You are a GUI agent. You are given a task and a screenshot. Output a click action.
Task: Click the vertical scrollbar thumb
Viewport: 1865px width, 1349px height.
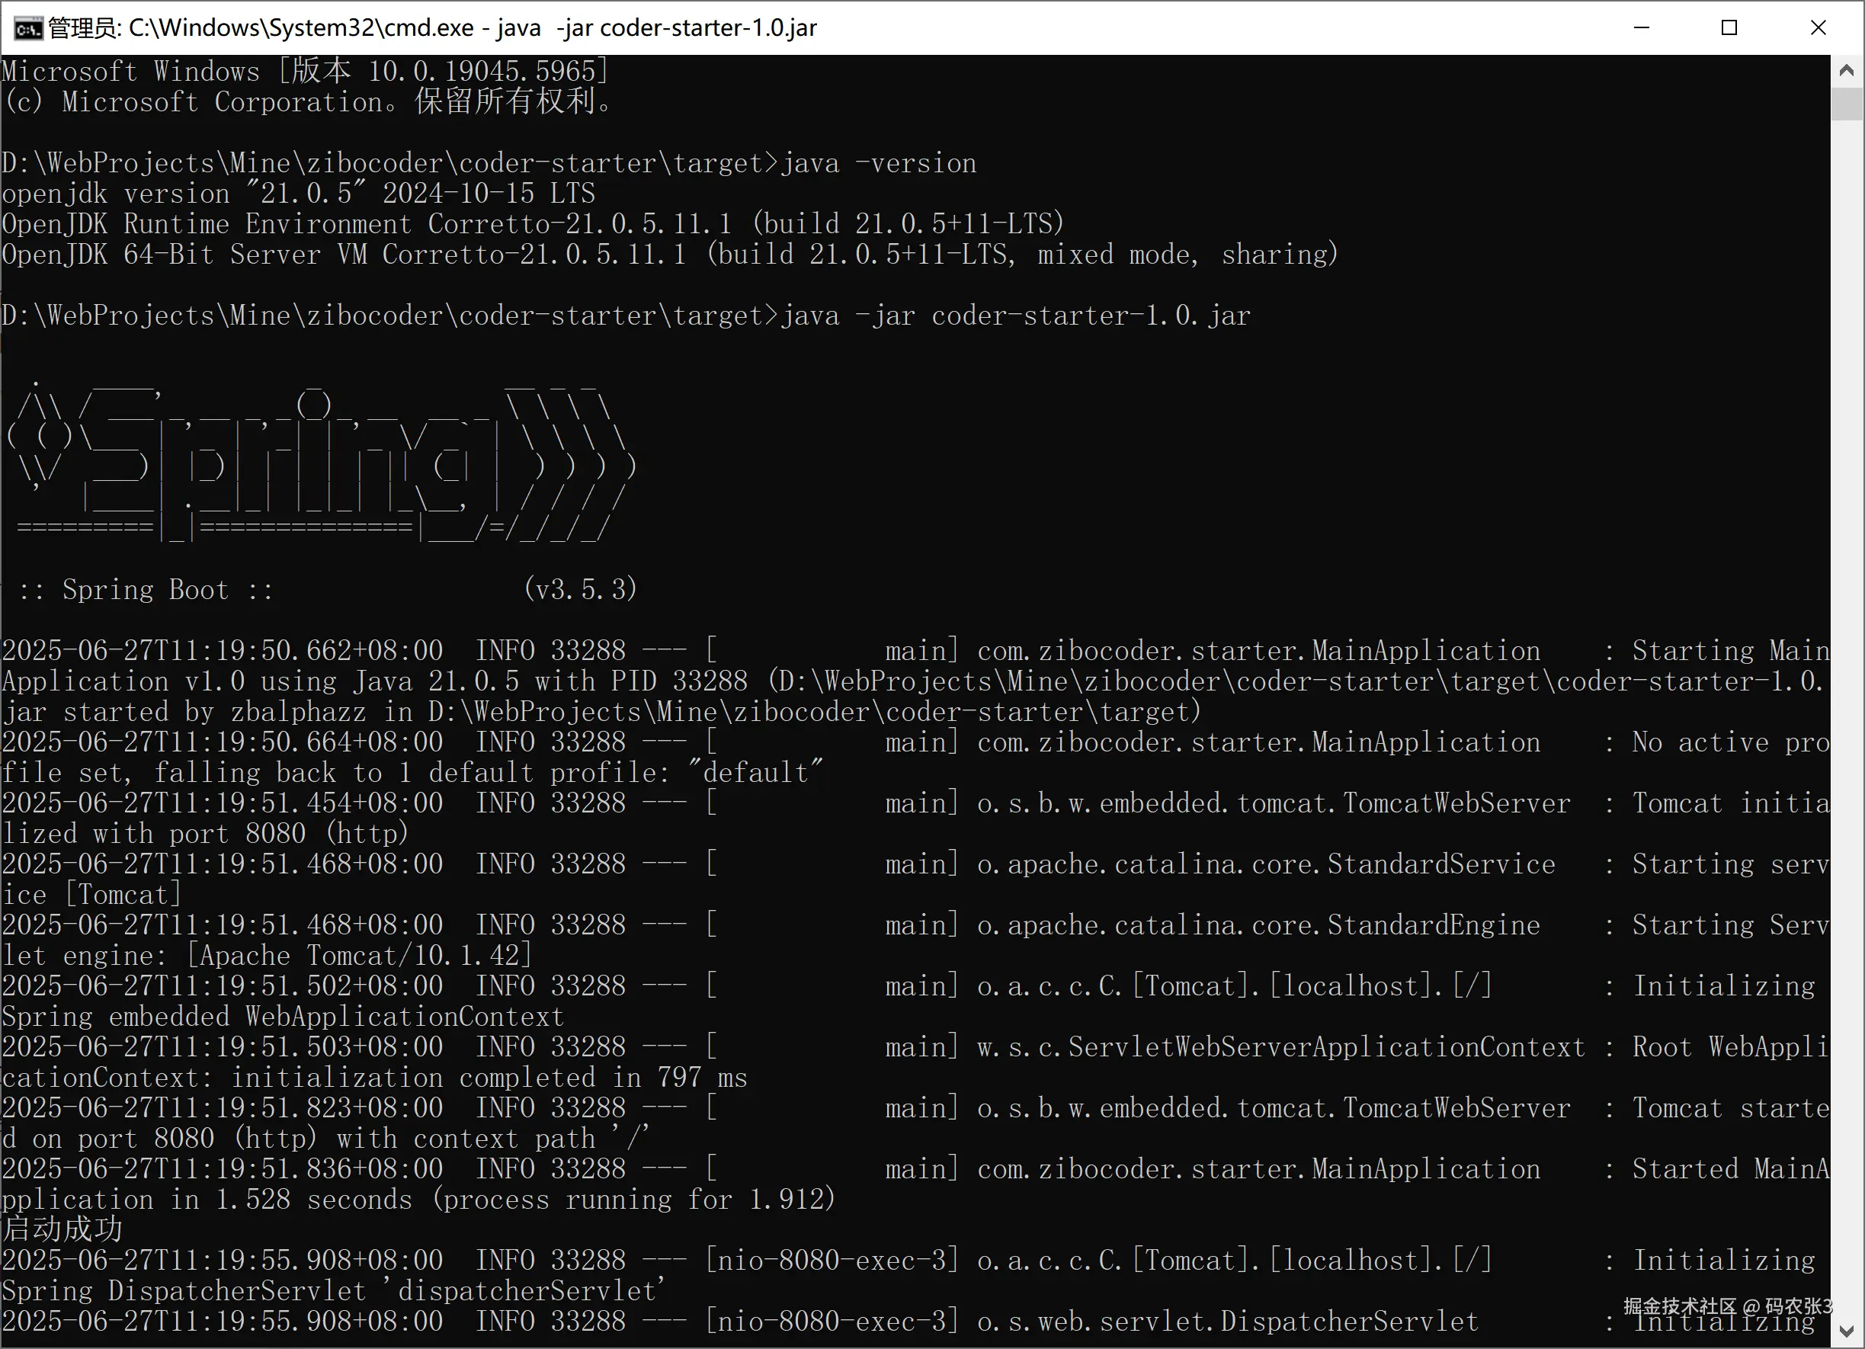click(x=1846, y=104)
